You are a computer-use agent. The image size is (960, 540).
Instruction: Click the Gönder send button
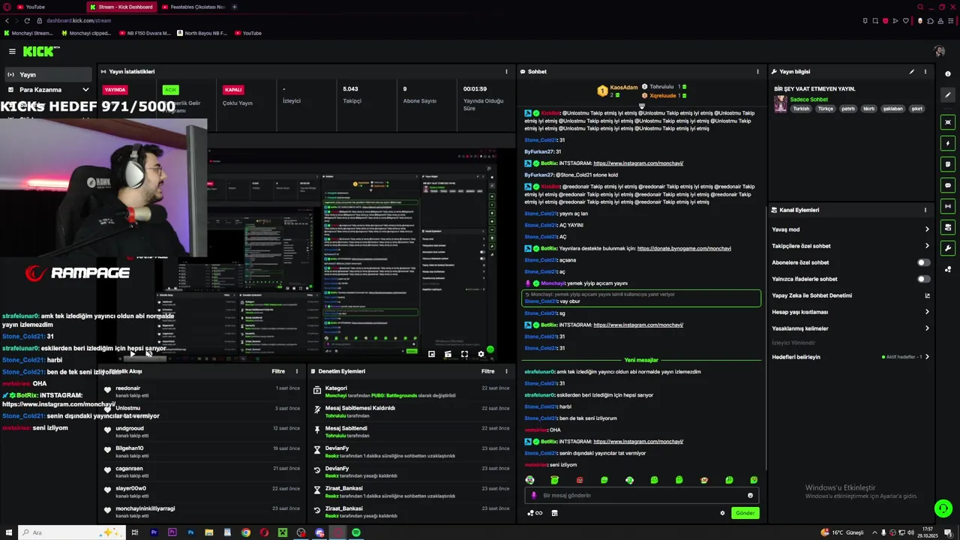click(745, 513)
